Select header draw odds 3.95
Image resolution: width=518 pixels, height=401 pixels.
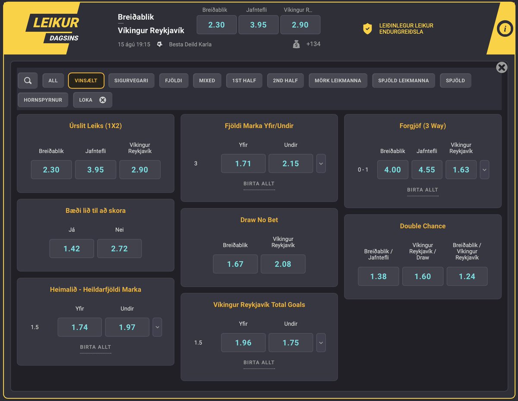(258, 25)
